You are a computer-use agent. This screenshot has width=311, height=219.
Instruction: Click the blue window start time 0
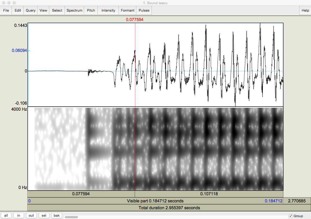coord(29,201)
